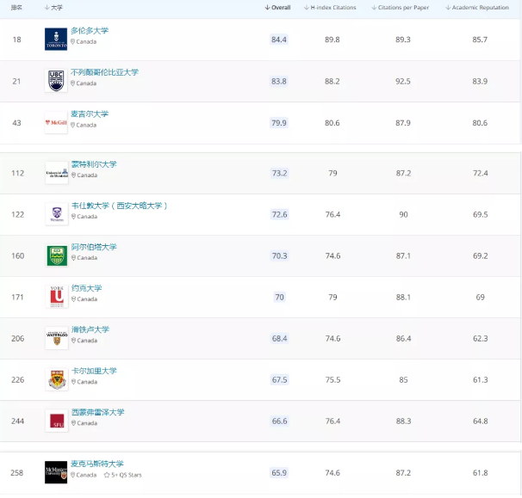Click citations per paper value 92.5
522x498 pixels.
point(403,81)
